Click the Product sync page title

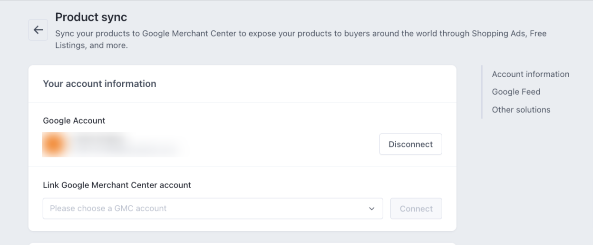(91, 17)
